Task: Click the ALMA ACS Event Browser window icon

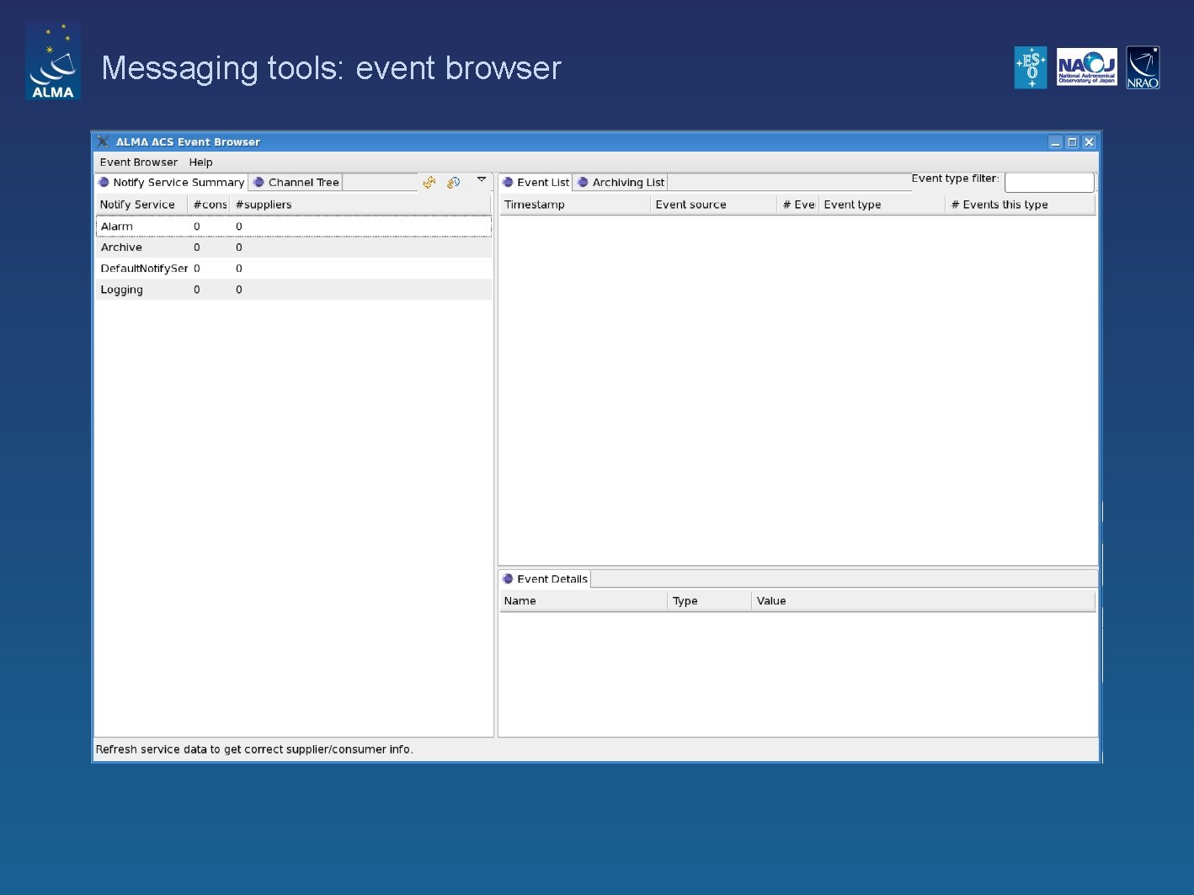Action: (103, 141)
